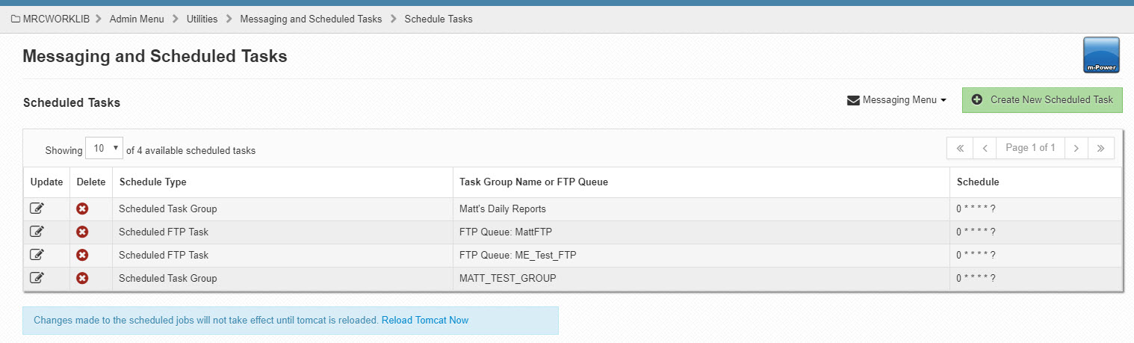Go to the previous page arrow
This screenshot has height=343, width=1134.
click(x=985, y=148)
